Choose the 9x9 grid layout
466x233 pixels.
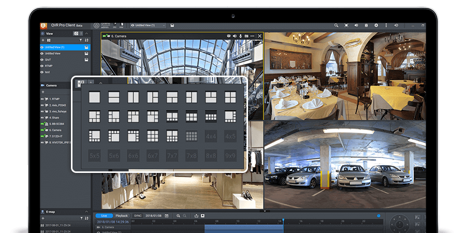pos(230,156)
